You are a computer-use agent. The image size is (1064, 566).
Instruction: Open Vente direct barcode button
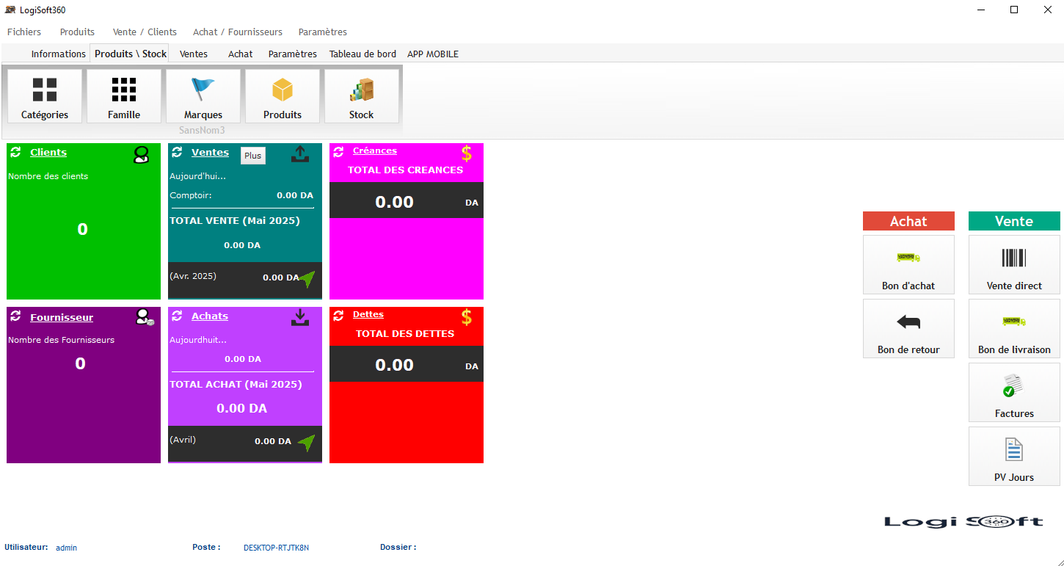click(1014, 264)
